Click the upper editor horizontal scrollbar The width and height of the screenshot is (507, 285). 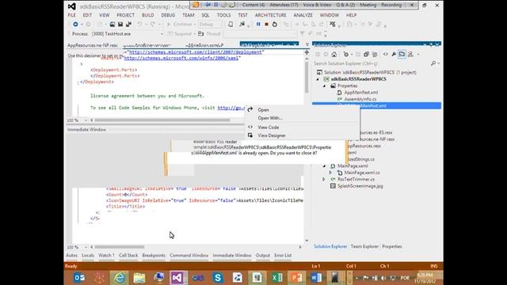point(162,120)
